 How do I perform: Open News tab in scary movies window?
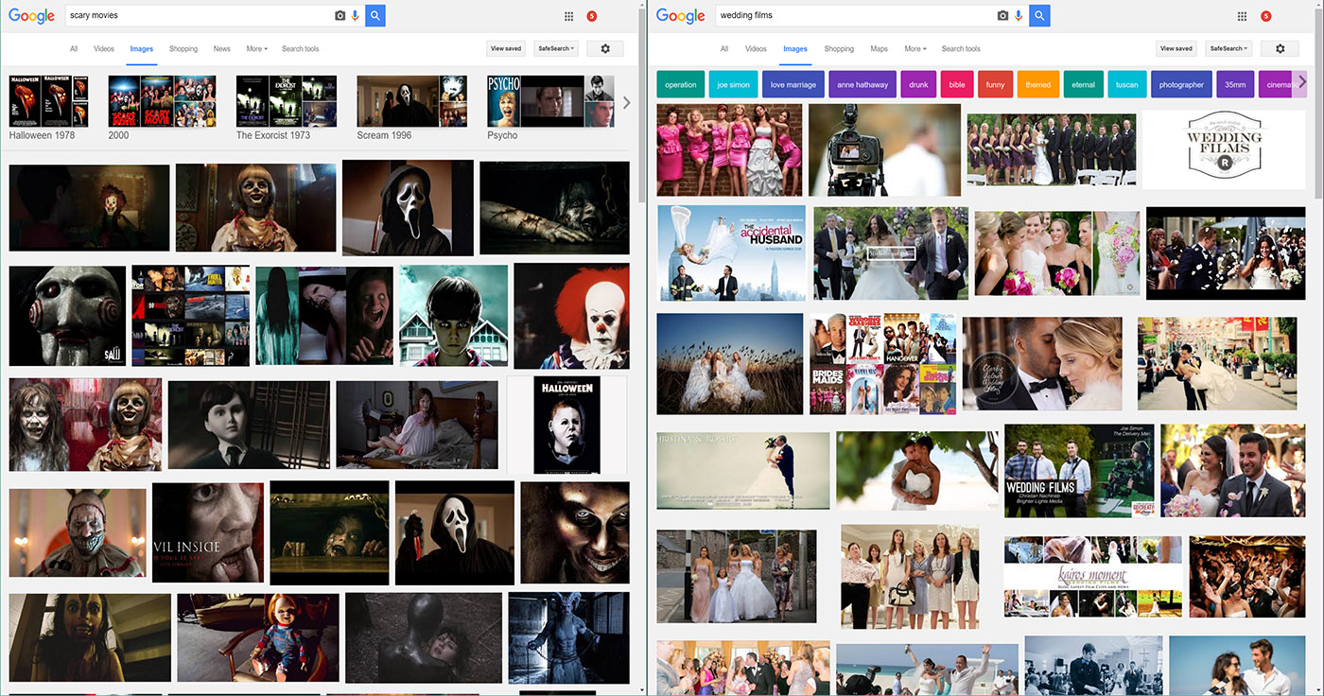(221, 48)
